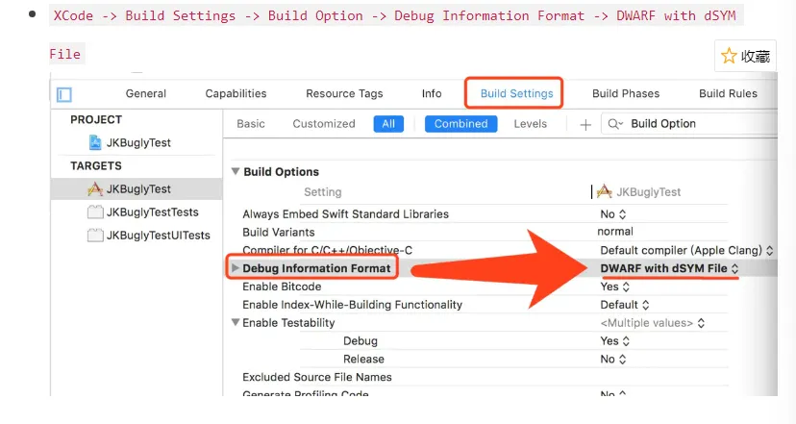The image size is (796, 424).
Task: Open the Build Phases tab
Action: pyautogui.click(x=626, y=93)
